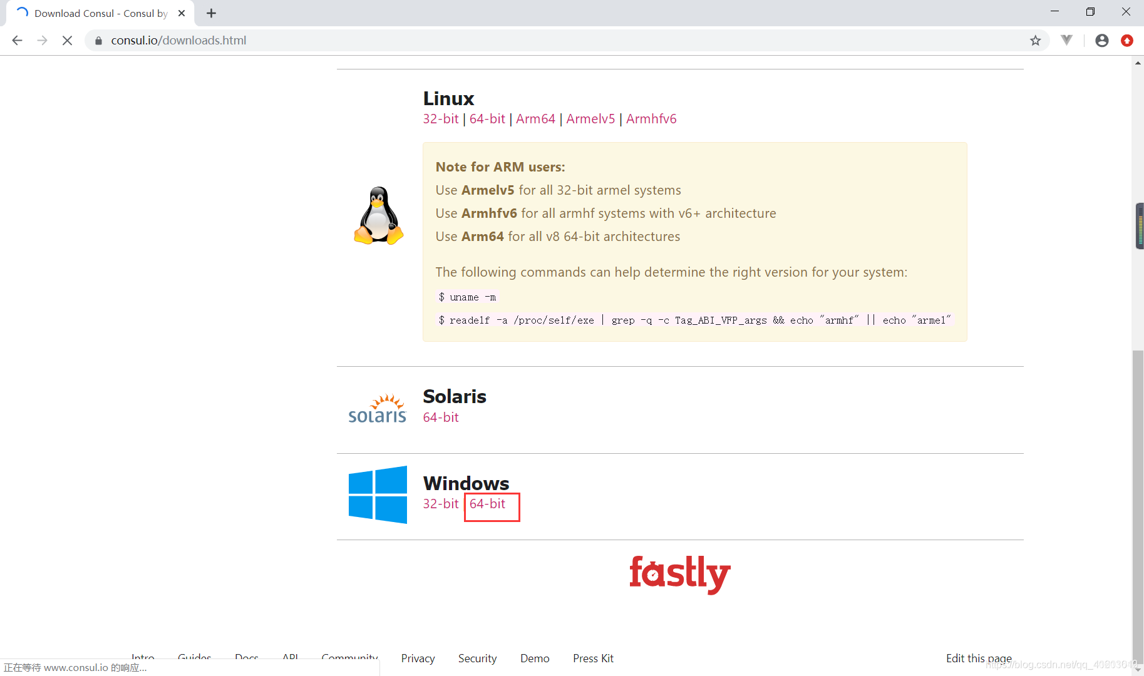This screenshot has height=676, width=1144.
Task: Click the 'Note for ARM users:' heading
Action: [500, 167]
